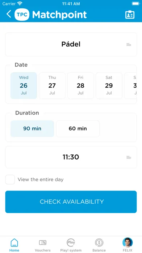The width and height of the screenshot is (142, 253).
Task: Tap the back arrow in header
Action: (x=9, y=14)
